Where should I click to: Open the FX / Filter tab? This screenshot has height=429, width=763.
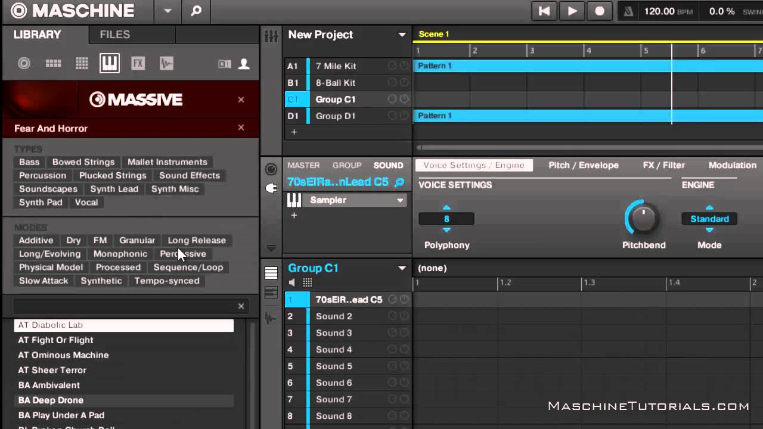tap(664, 166)
